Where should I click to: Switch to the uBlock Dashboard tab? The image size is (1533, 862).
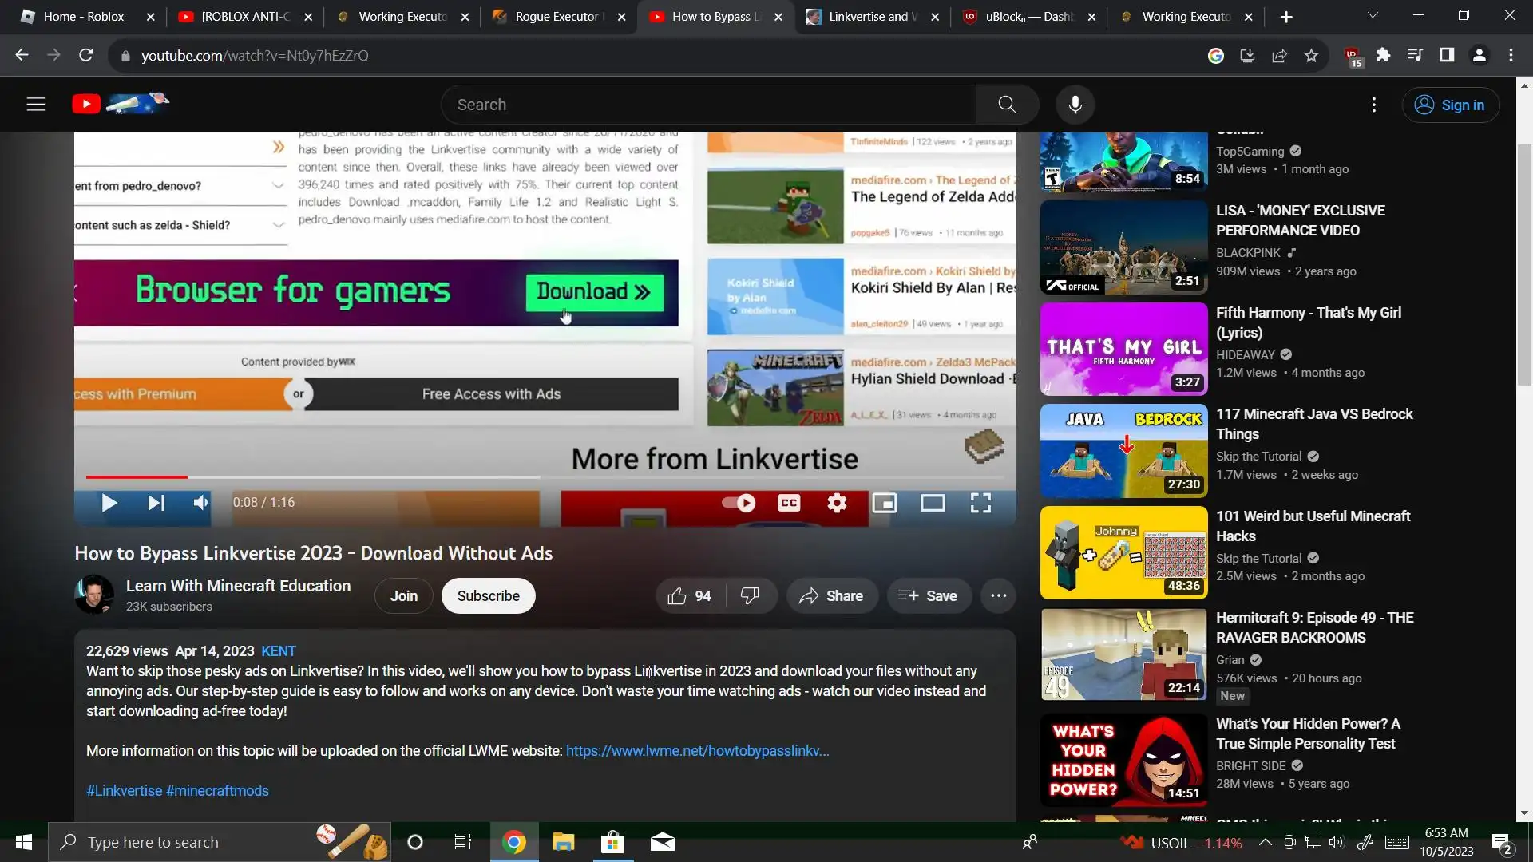[x=1028, y=17]
